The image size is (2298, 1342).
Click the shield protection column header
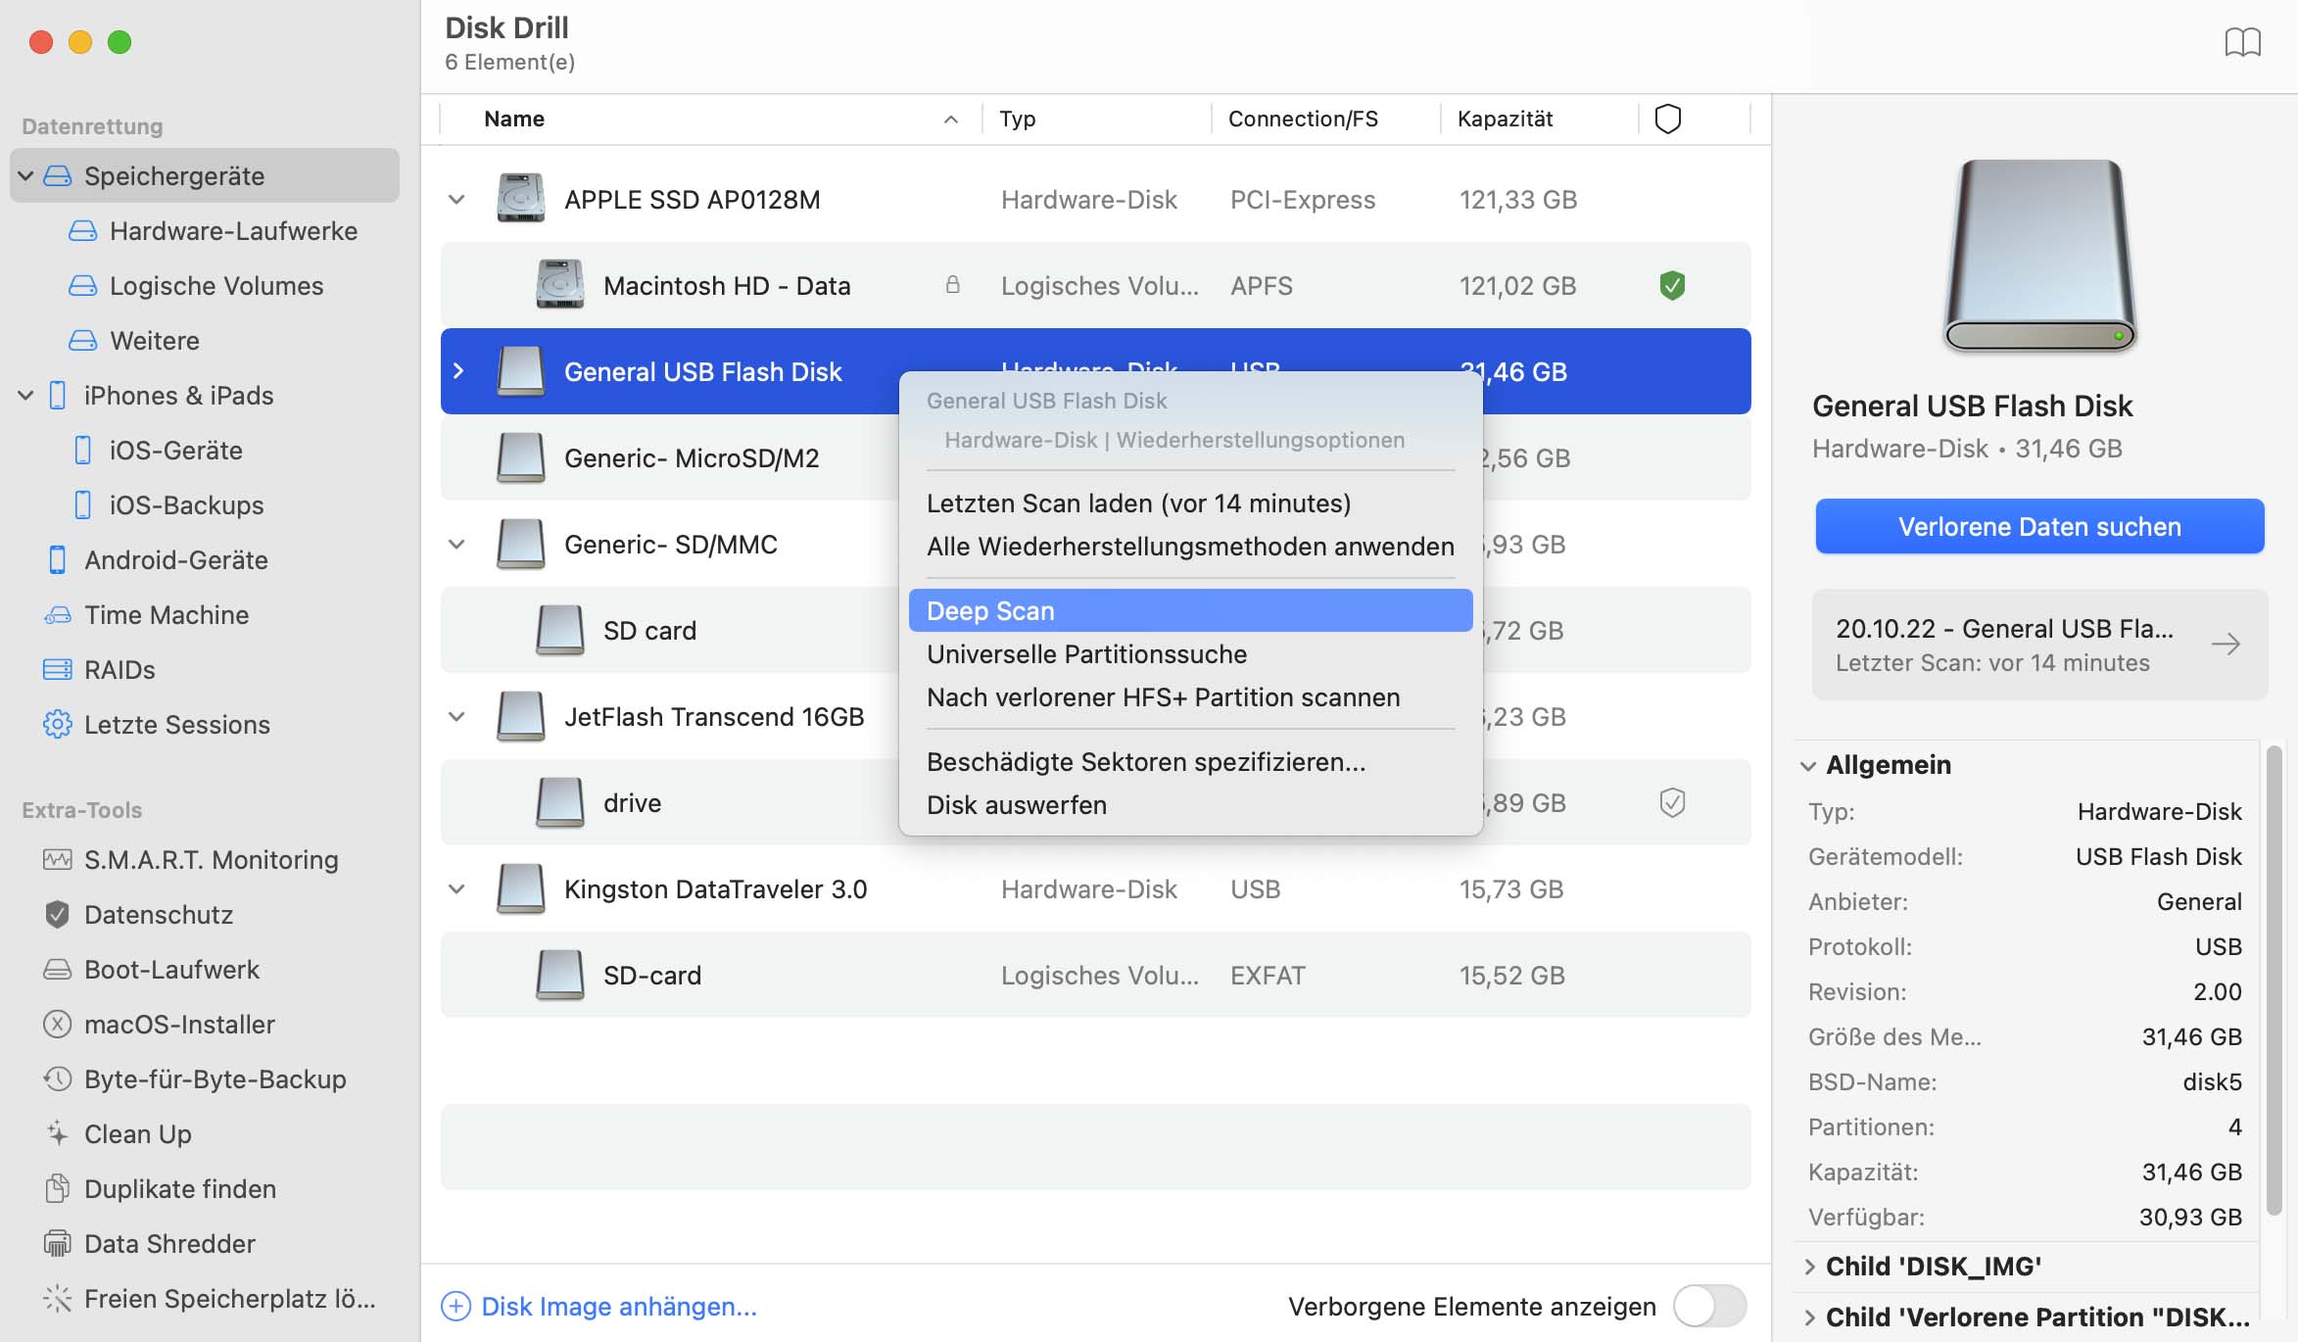coord(1667,119)
